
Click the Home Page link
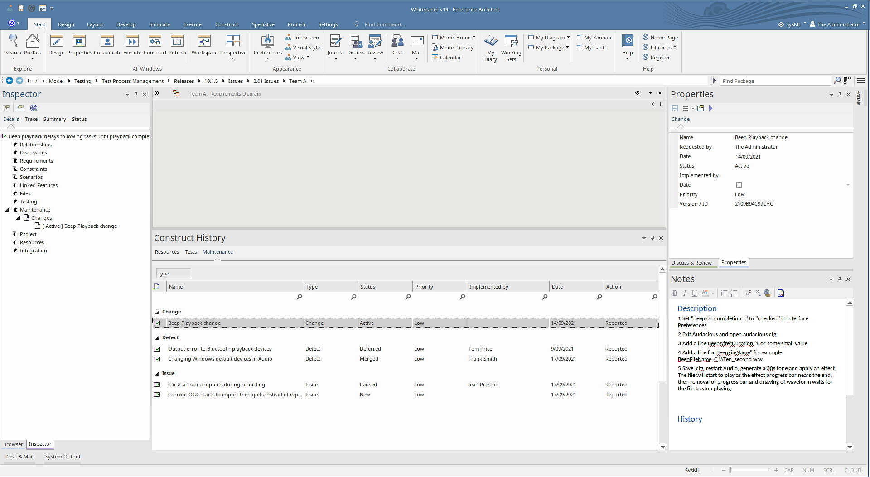664,38
